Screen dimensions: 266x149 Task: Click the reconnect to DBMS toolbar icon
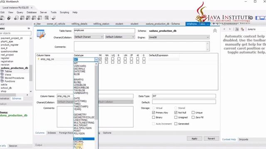click(x=54, y=18)
